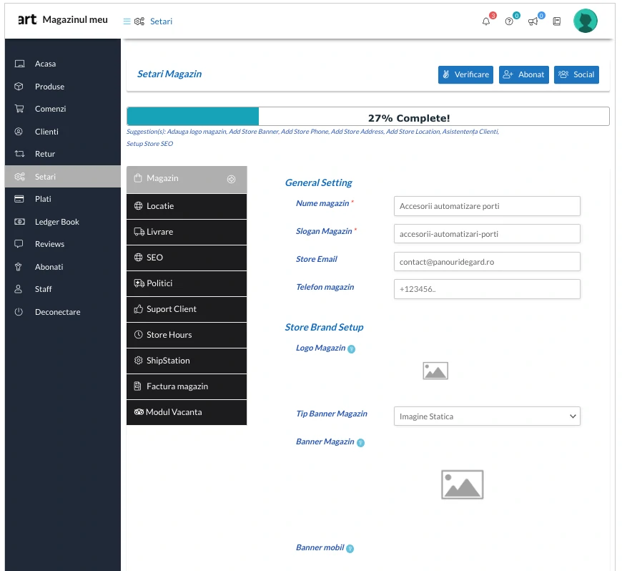Open the notifications bell icon

486,21
